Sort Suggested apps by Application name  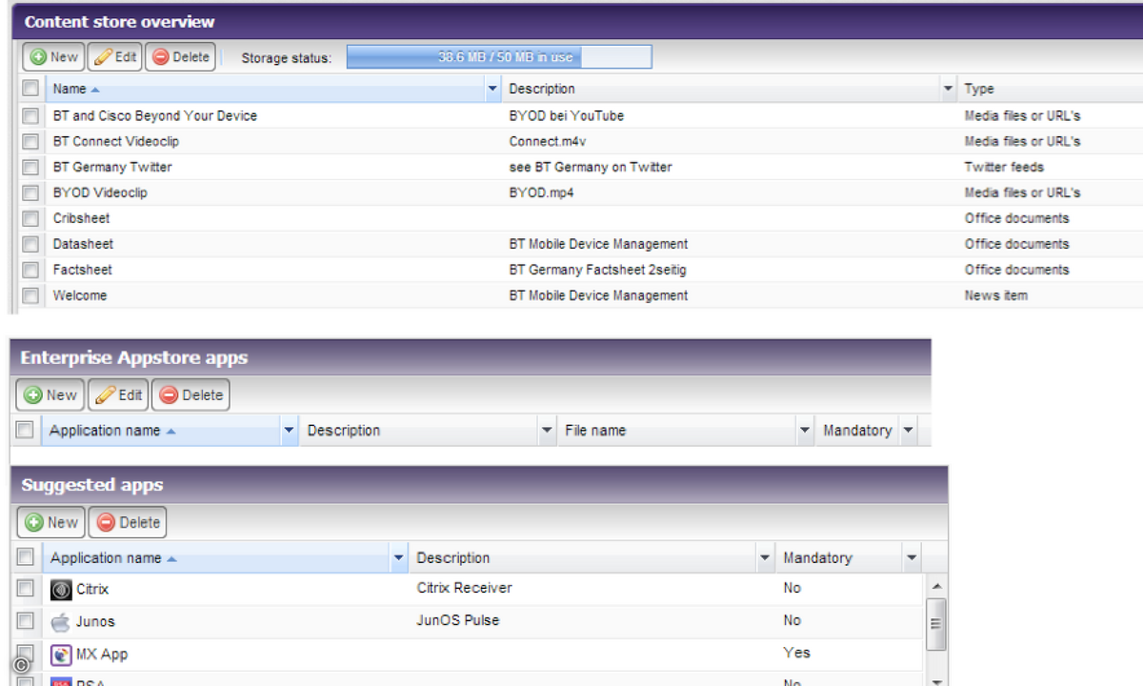click(x=106, y=557)
